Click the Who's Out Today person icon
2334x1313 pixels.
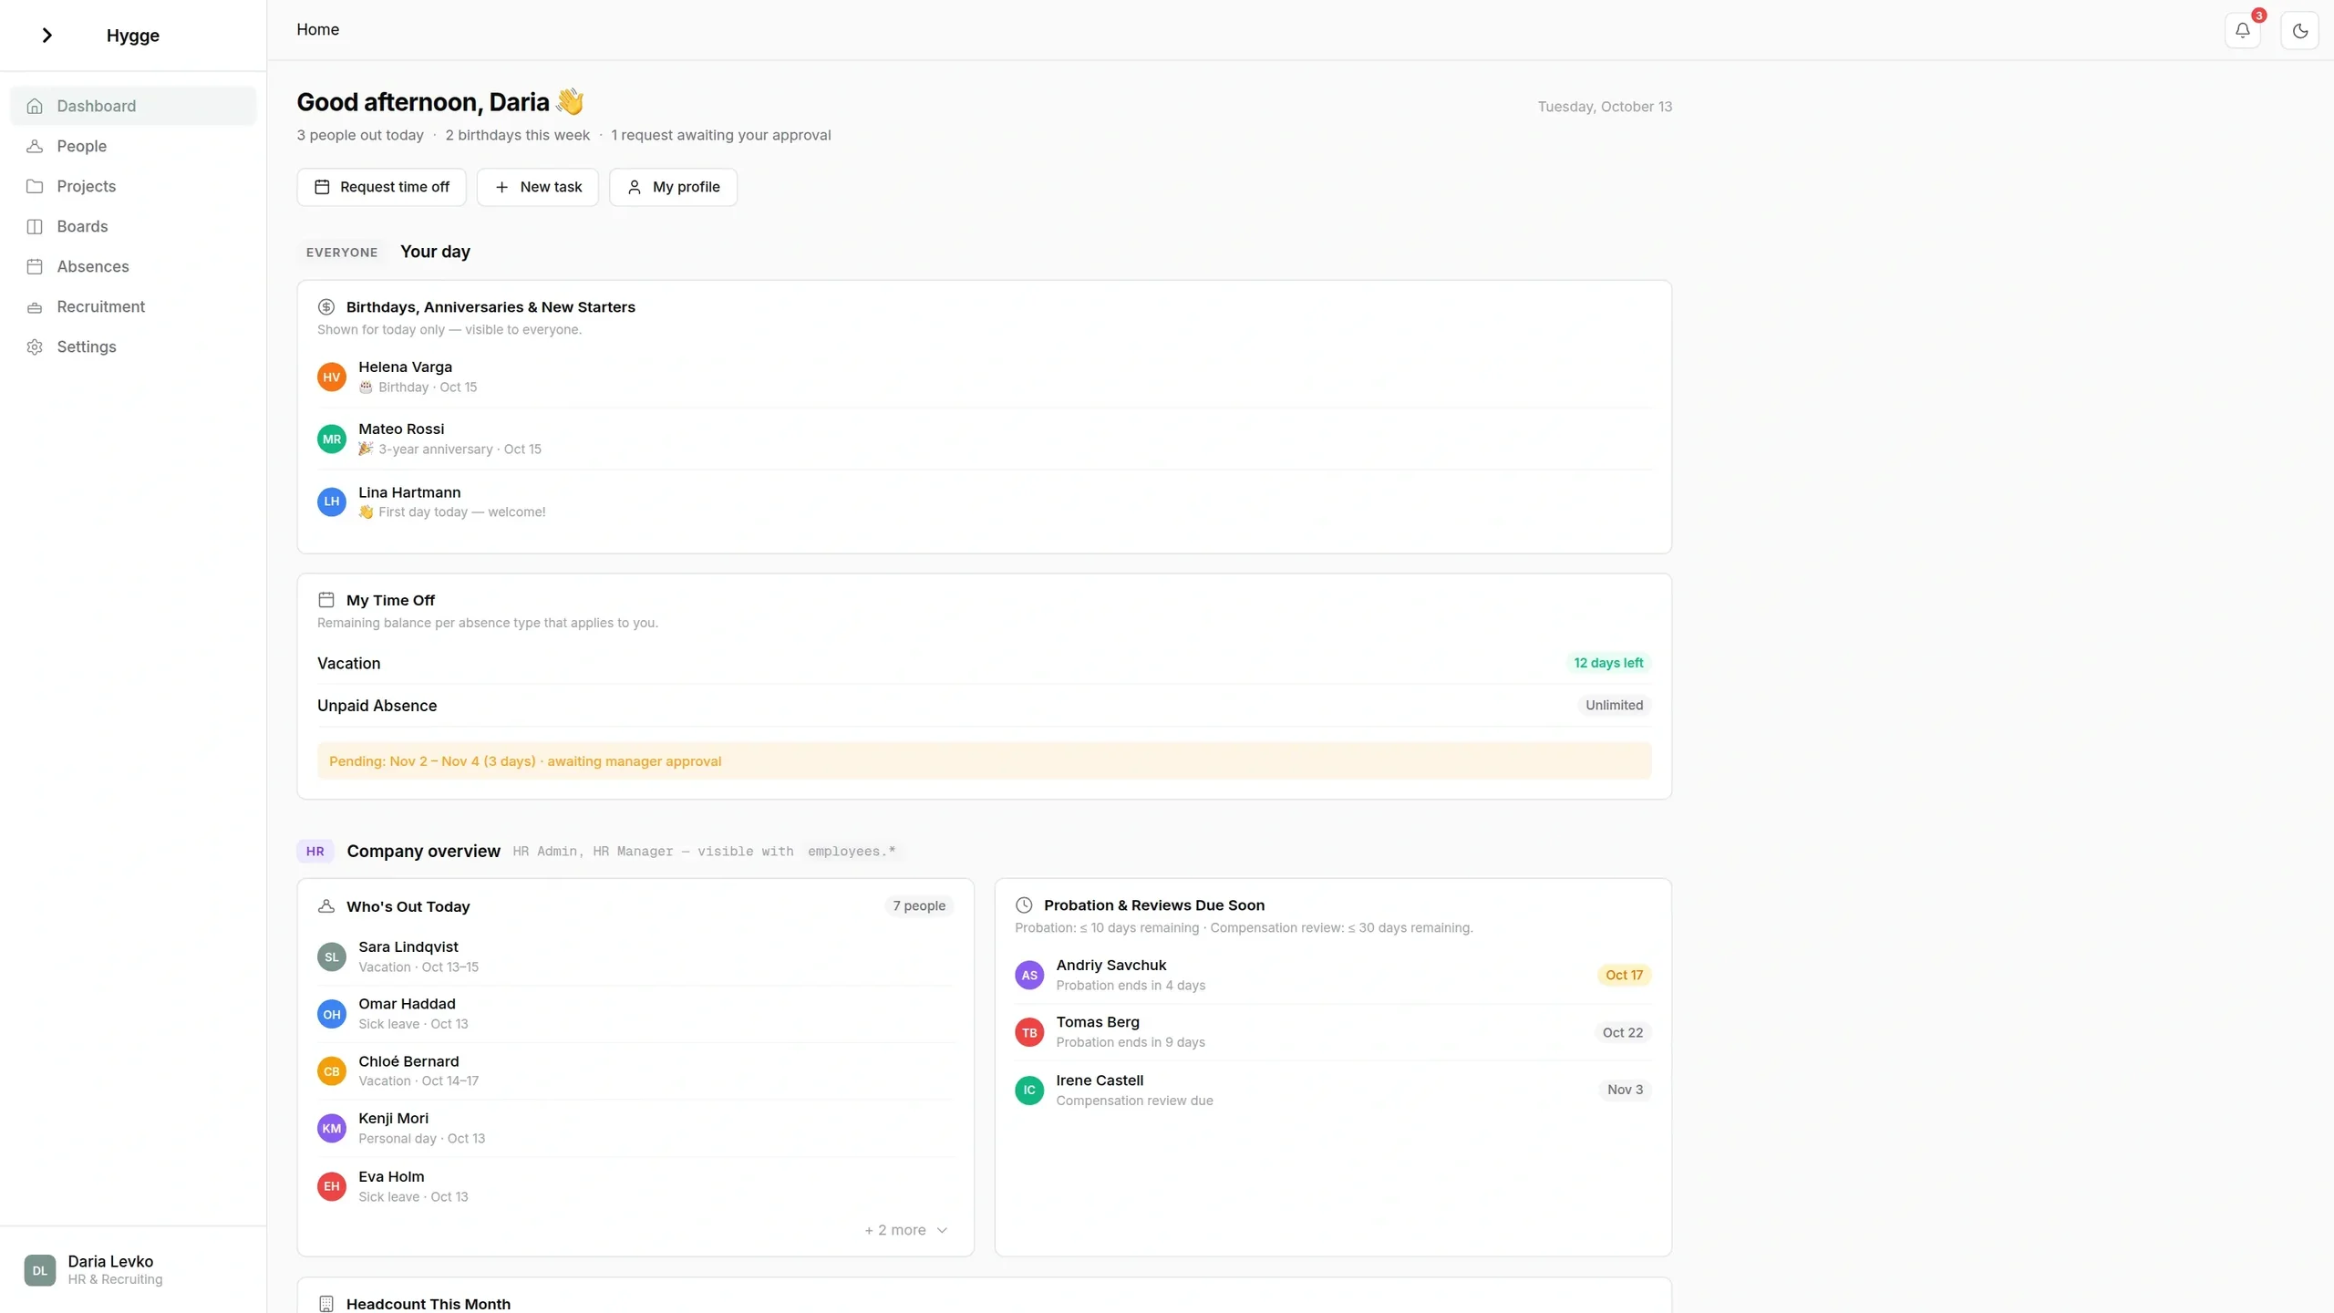[326, 906]
